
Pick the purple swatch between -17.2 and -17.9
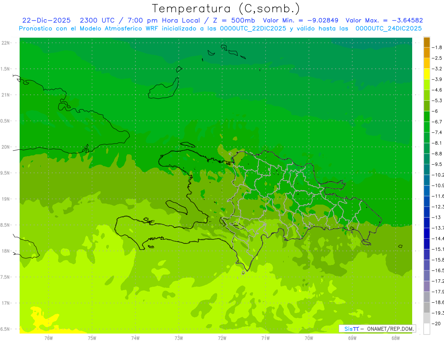pyautogui.click(x=427, y=286)
